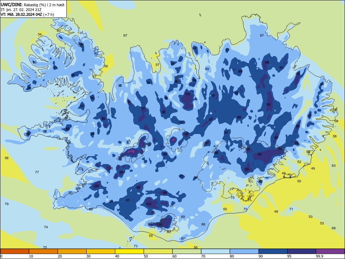Click the 30–40 golden yellow legend swatch
The width and height of the screenshot is (345, 259).
101,251
